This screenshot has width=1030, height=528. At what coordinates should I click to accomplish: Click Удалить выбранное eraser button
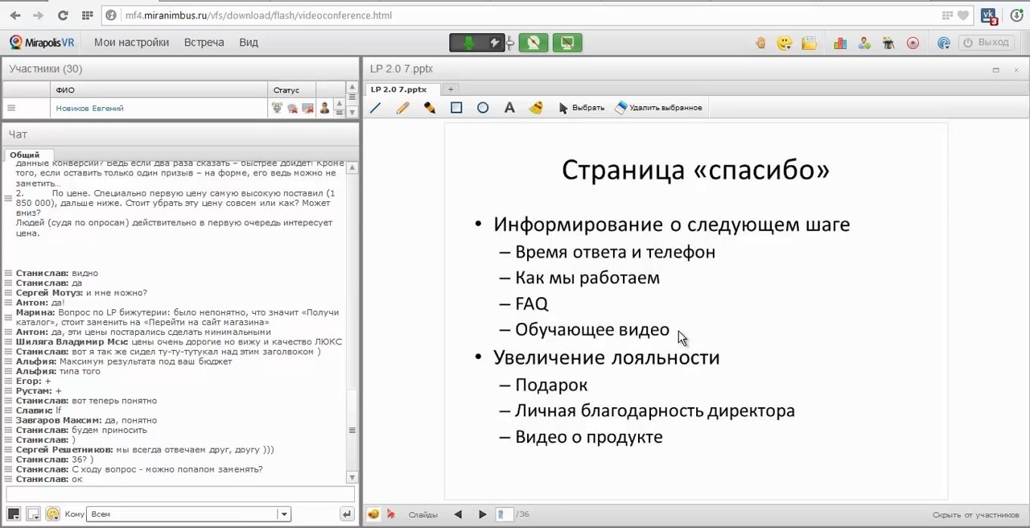point(658,107)
